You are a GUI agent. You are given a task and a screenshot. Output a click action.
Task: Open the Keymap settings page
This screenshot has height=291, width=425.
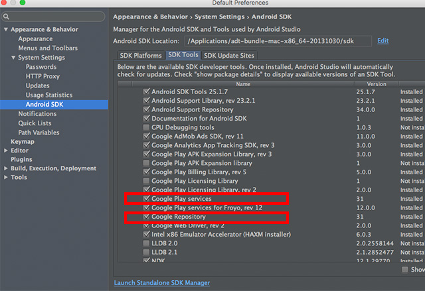(23, 141)
